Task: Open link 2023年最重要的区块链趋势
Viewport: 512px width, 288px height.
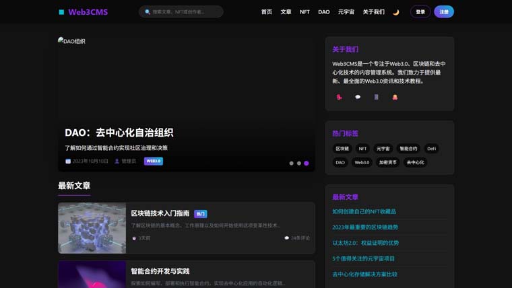Action: [x=365, y=227]
